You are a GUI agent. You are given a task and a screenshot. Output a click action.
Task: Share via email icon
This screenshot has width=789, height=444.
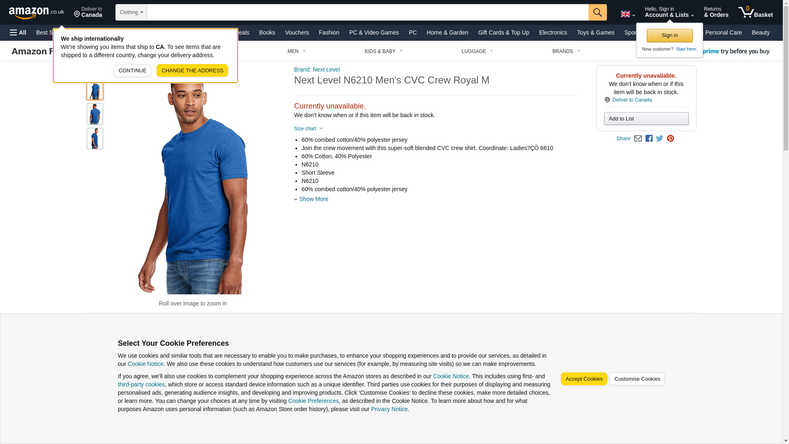point(638,139)
